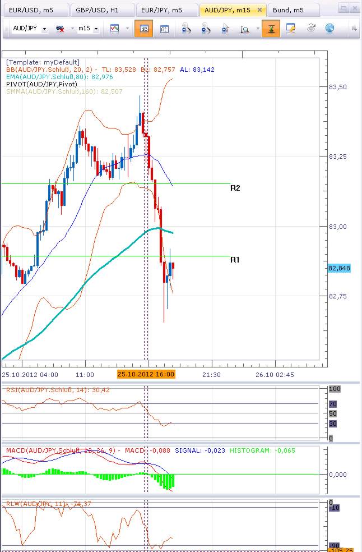362x552 pixels.
Task: Click the RSI 70 level label
Action: tap(333, 404)
